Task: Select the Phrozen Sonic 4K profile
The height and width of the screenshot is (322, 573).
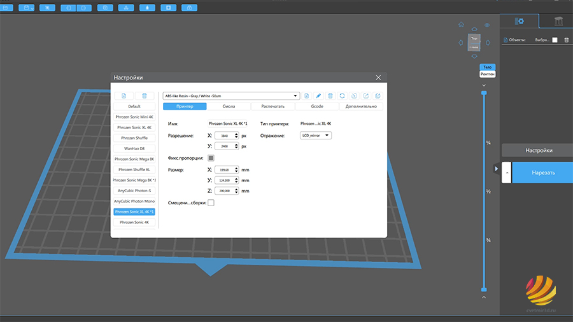Action: (134, 222)
